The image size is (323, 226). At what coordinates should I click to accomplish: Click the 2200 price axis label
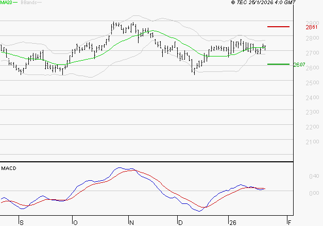pos(312,127)
